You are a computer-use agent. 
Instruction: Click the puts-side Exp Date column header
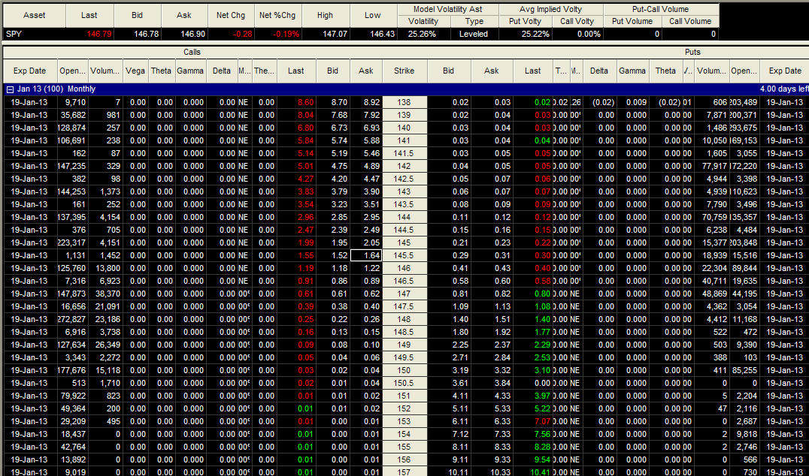pos(785,71)
